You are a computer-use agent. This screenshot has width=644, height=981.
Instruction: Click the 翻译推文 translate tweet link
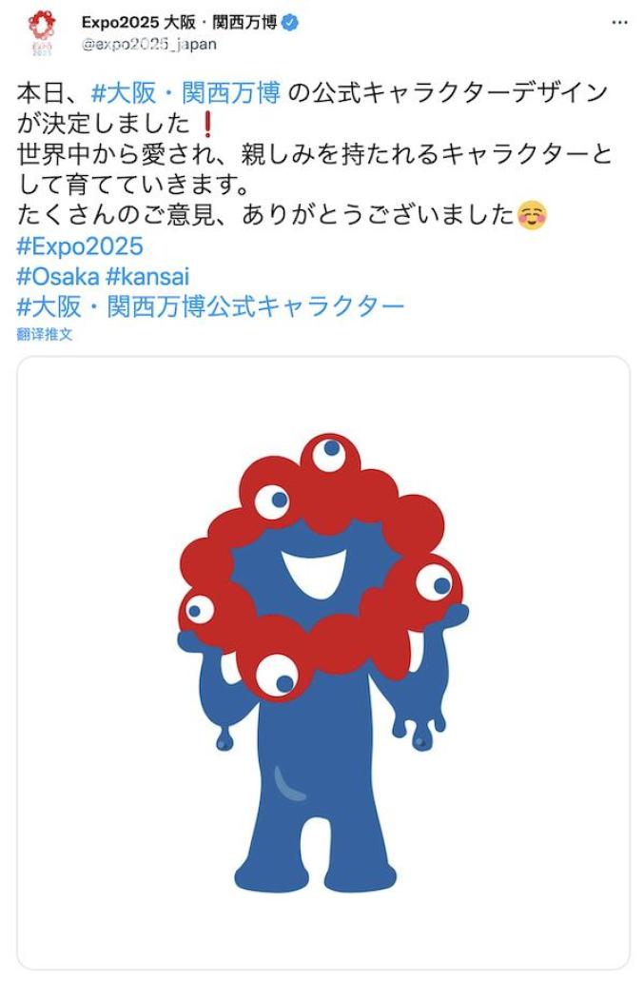tap(45, 334)
